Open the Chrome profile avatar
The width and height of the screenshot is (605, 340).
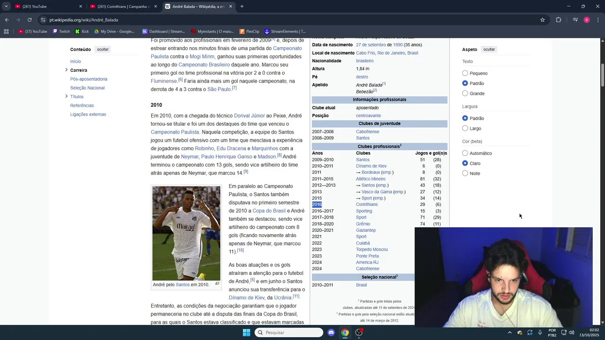tap(587, 20)
